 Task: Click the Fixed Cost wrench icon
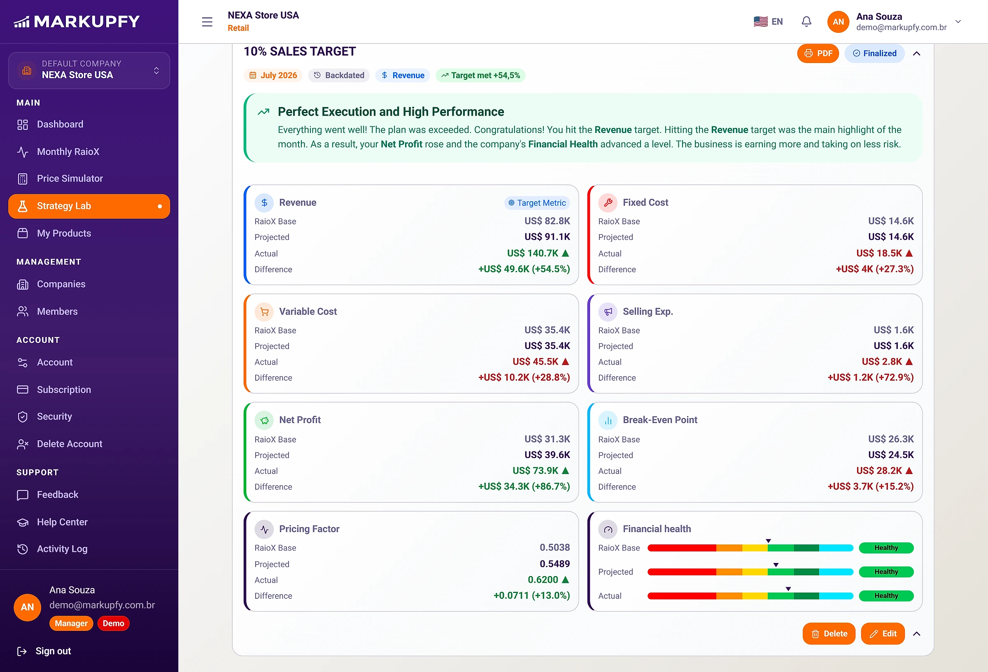tap(608, 203)
